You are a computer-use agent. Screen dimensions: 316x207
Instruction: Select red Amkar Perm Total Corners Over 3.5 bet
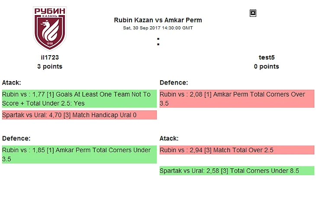pos(236,99)
